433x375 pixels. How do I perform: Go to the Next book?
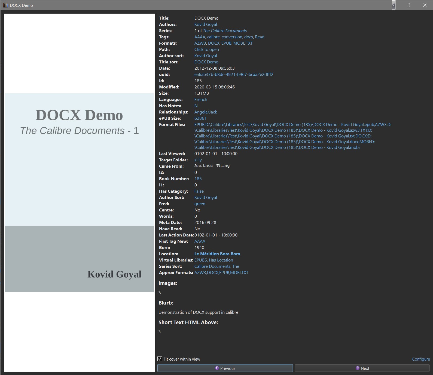tap(362, 368)
